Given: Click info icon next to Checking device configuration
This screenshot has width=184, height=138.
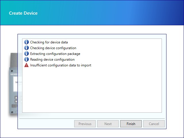Looking at the screenshot, I should click(x=26, y=48).
